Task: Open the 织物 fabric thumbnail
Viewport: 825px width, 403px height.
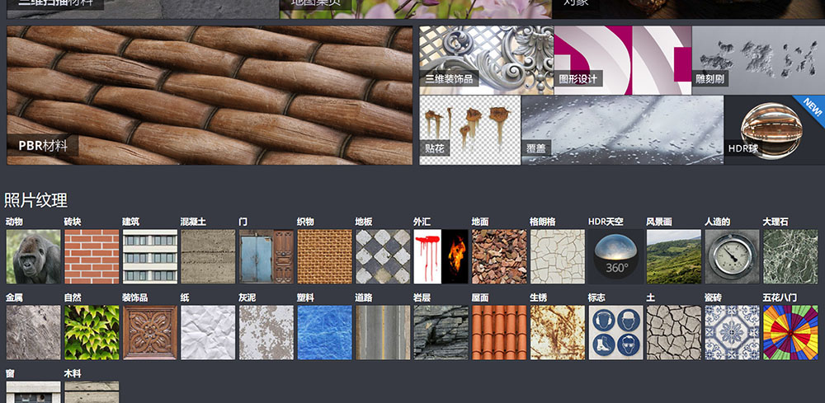Action: pos(324,256)
